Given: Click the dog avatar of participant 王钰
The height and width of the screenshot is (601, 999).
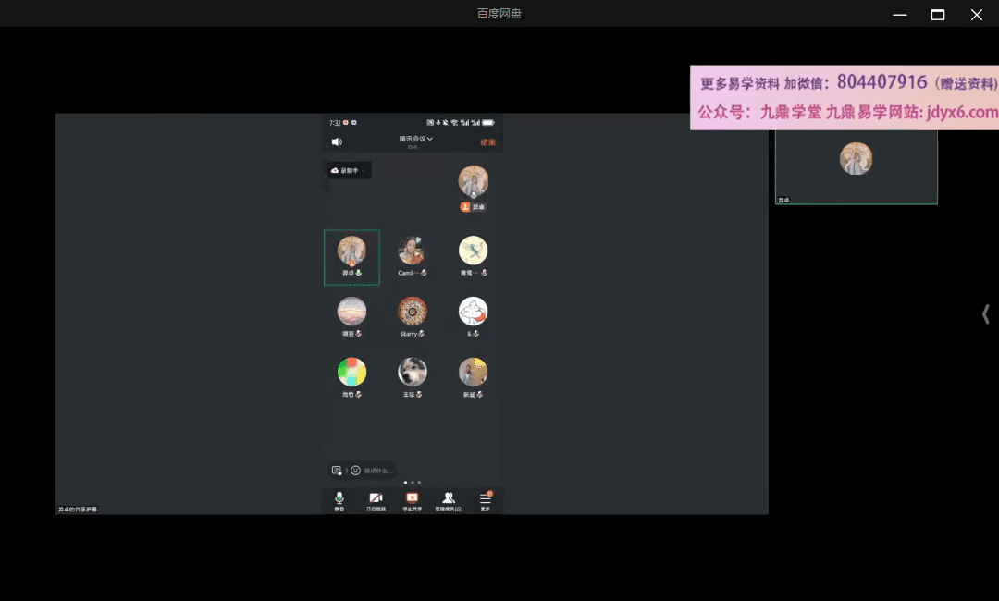Looking at the screenshot, I should click(x=412, y=372).
